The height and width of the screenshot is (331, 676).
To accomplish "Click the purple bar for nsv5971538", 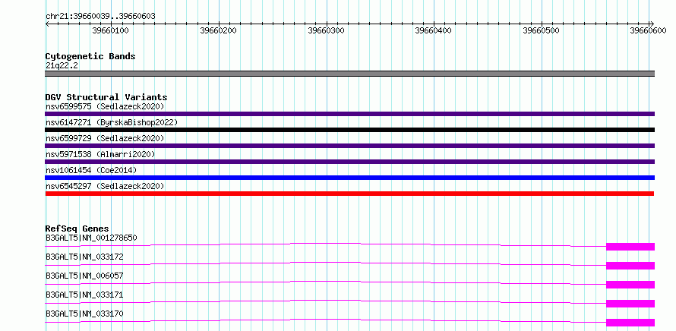I will pos(350,162).
